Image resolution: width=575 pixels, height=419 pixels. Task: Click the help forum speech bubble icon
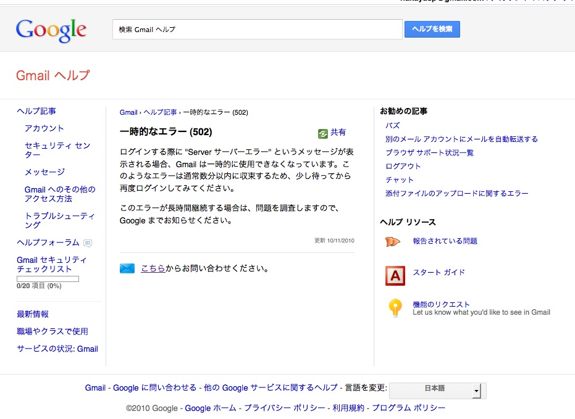(x=88, y=243)
